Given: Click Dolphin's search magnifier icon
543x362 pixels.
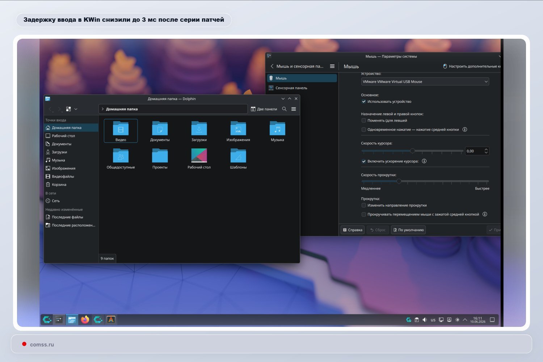Looking at the screenshot, I should (284, 109).
